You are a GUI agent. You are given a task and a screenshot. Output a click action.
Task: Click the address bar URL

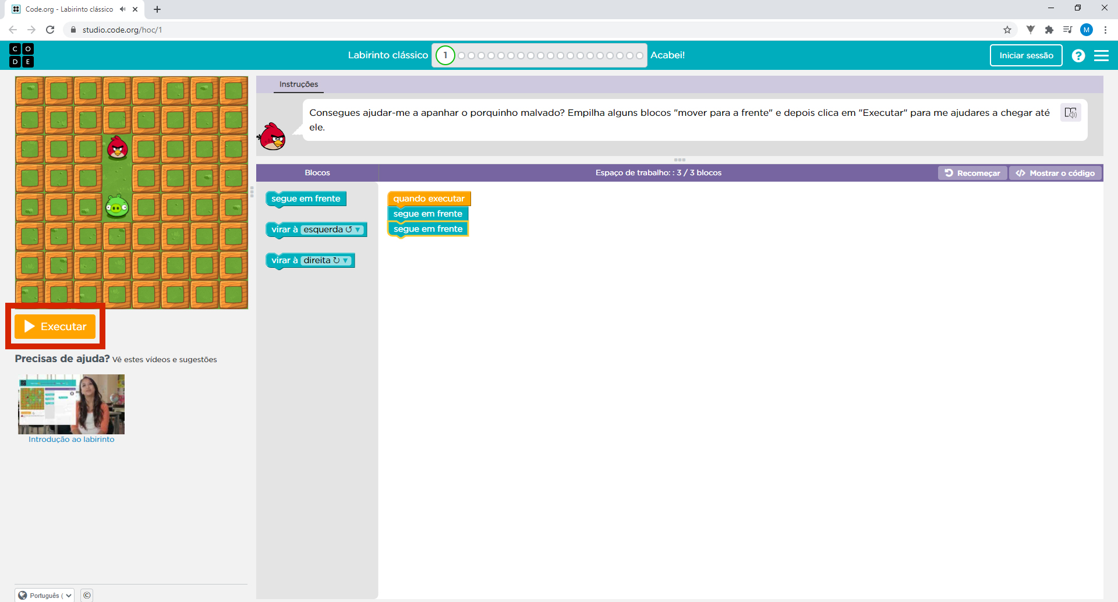122,30
